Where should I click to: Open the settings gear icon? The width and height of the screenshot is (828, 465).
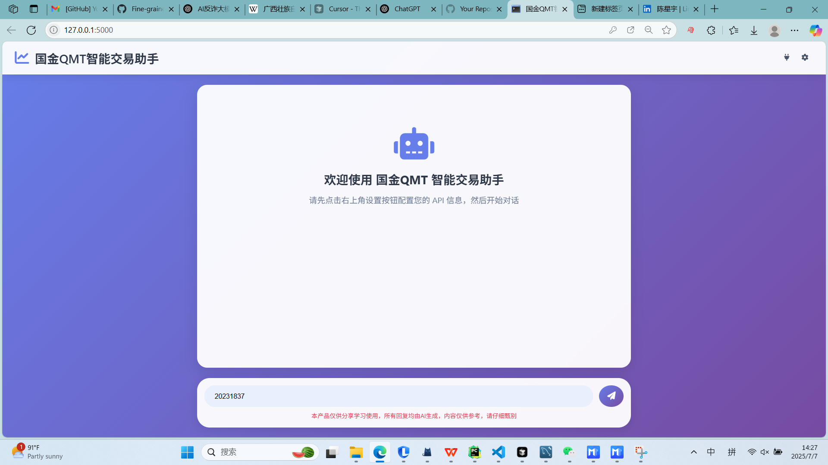(805, 57)
